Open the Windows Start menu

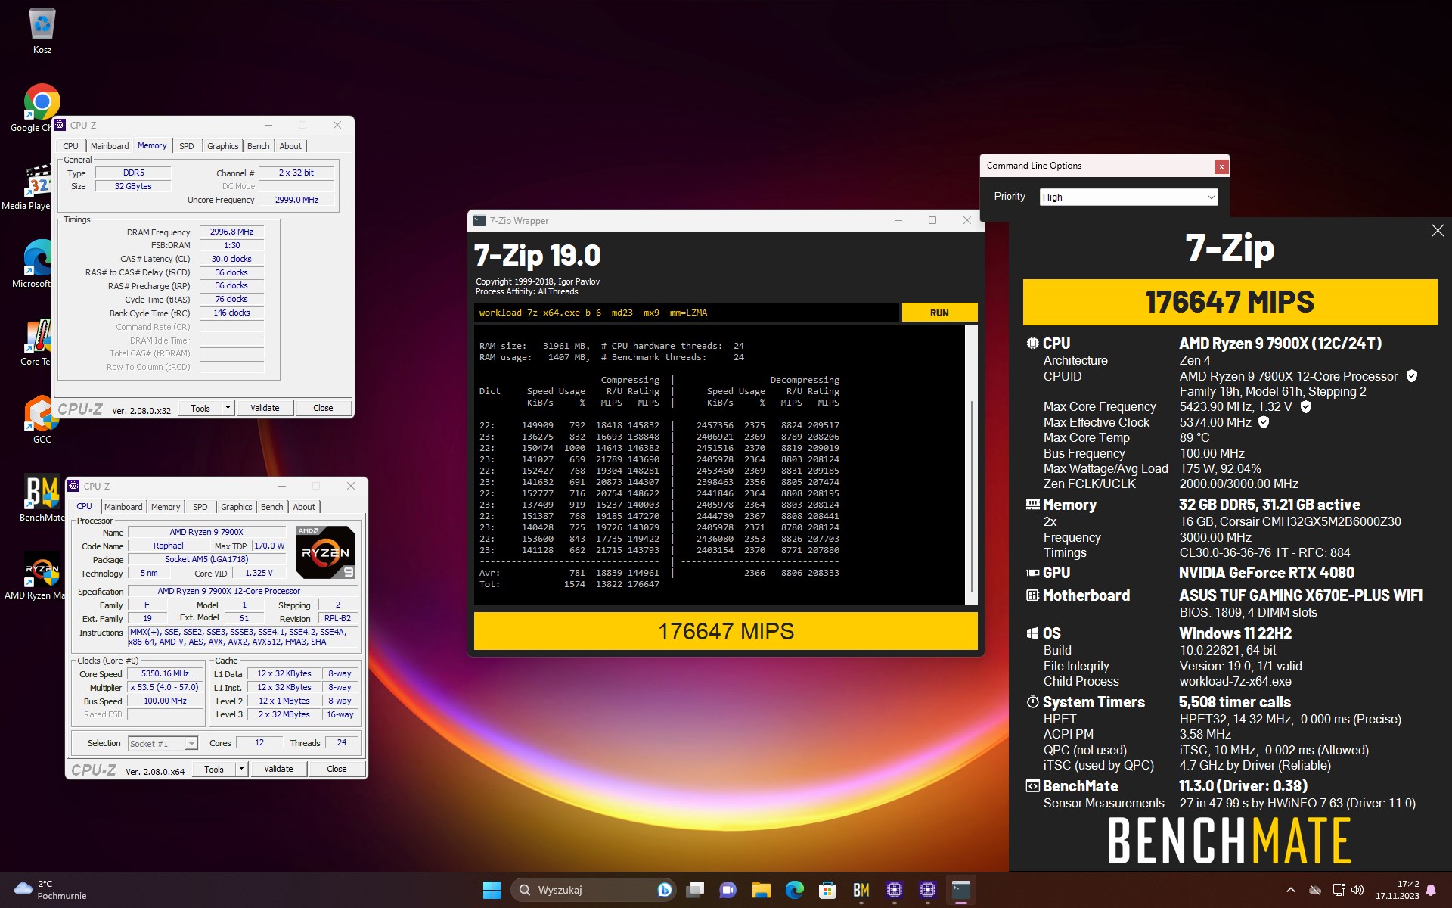tap(492, 890)
